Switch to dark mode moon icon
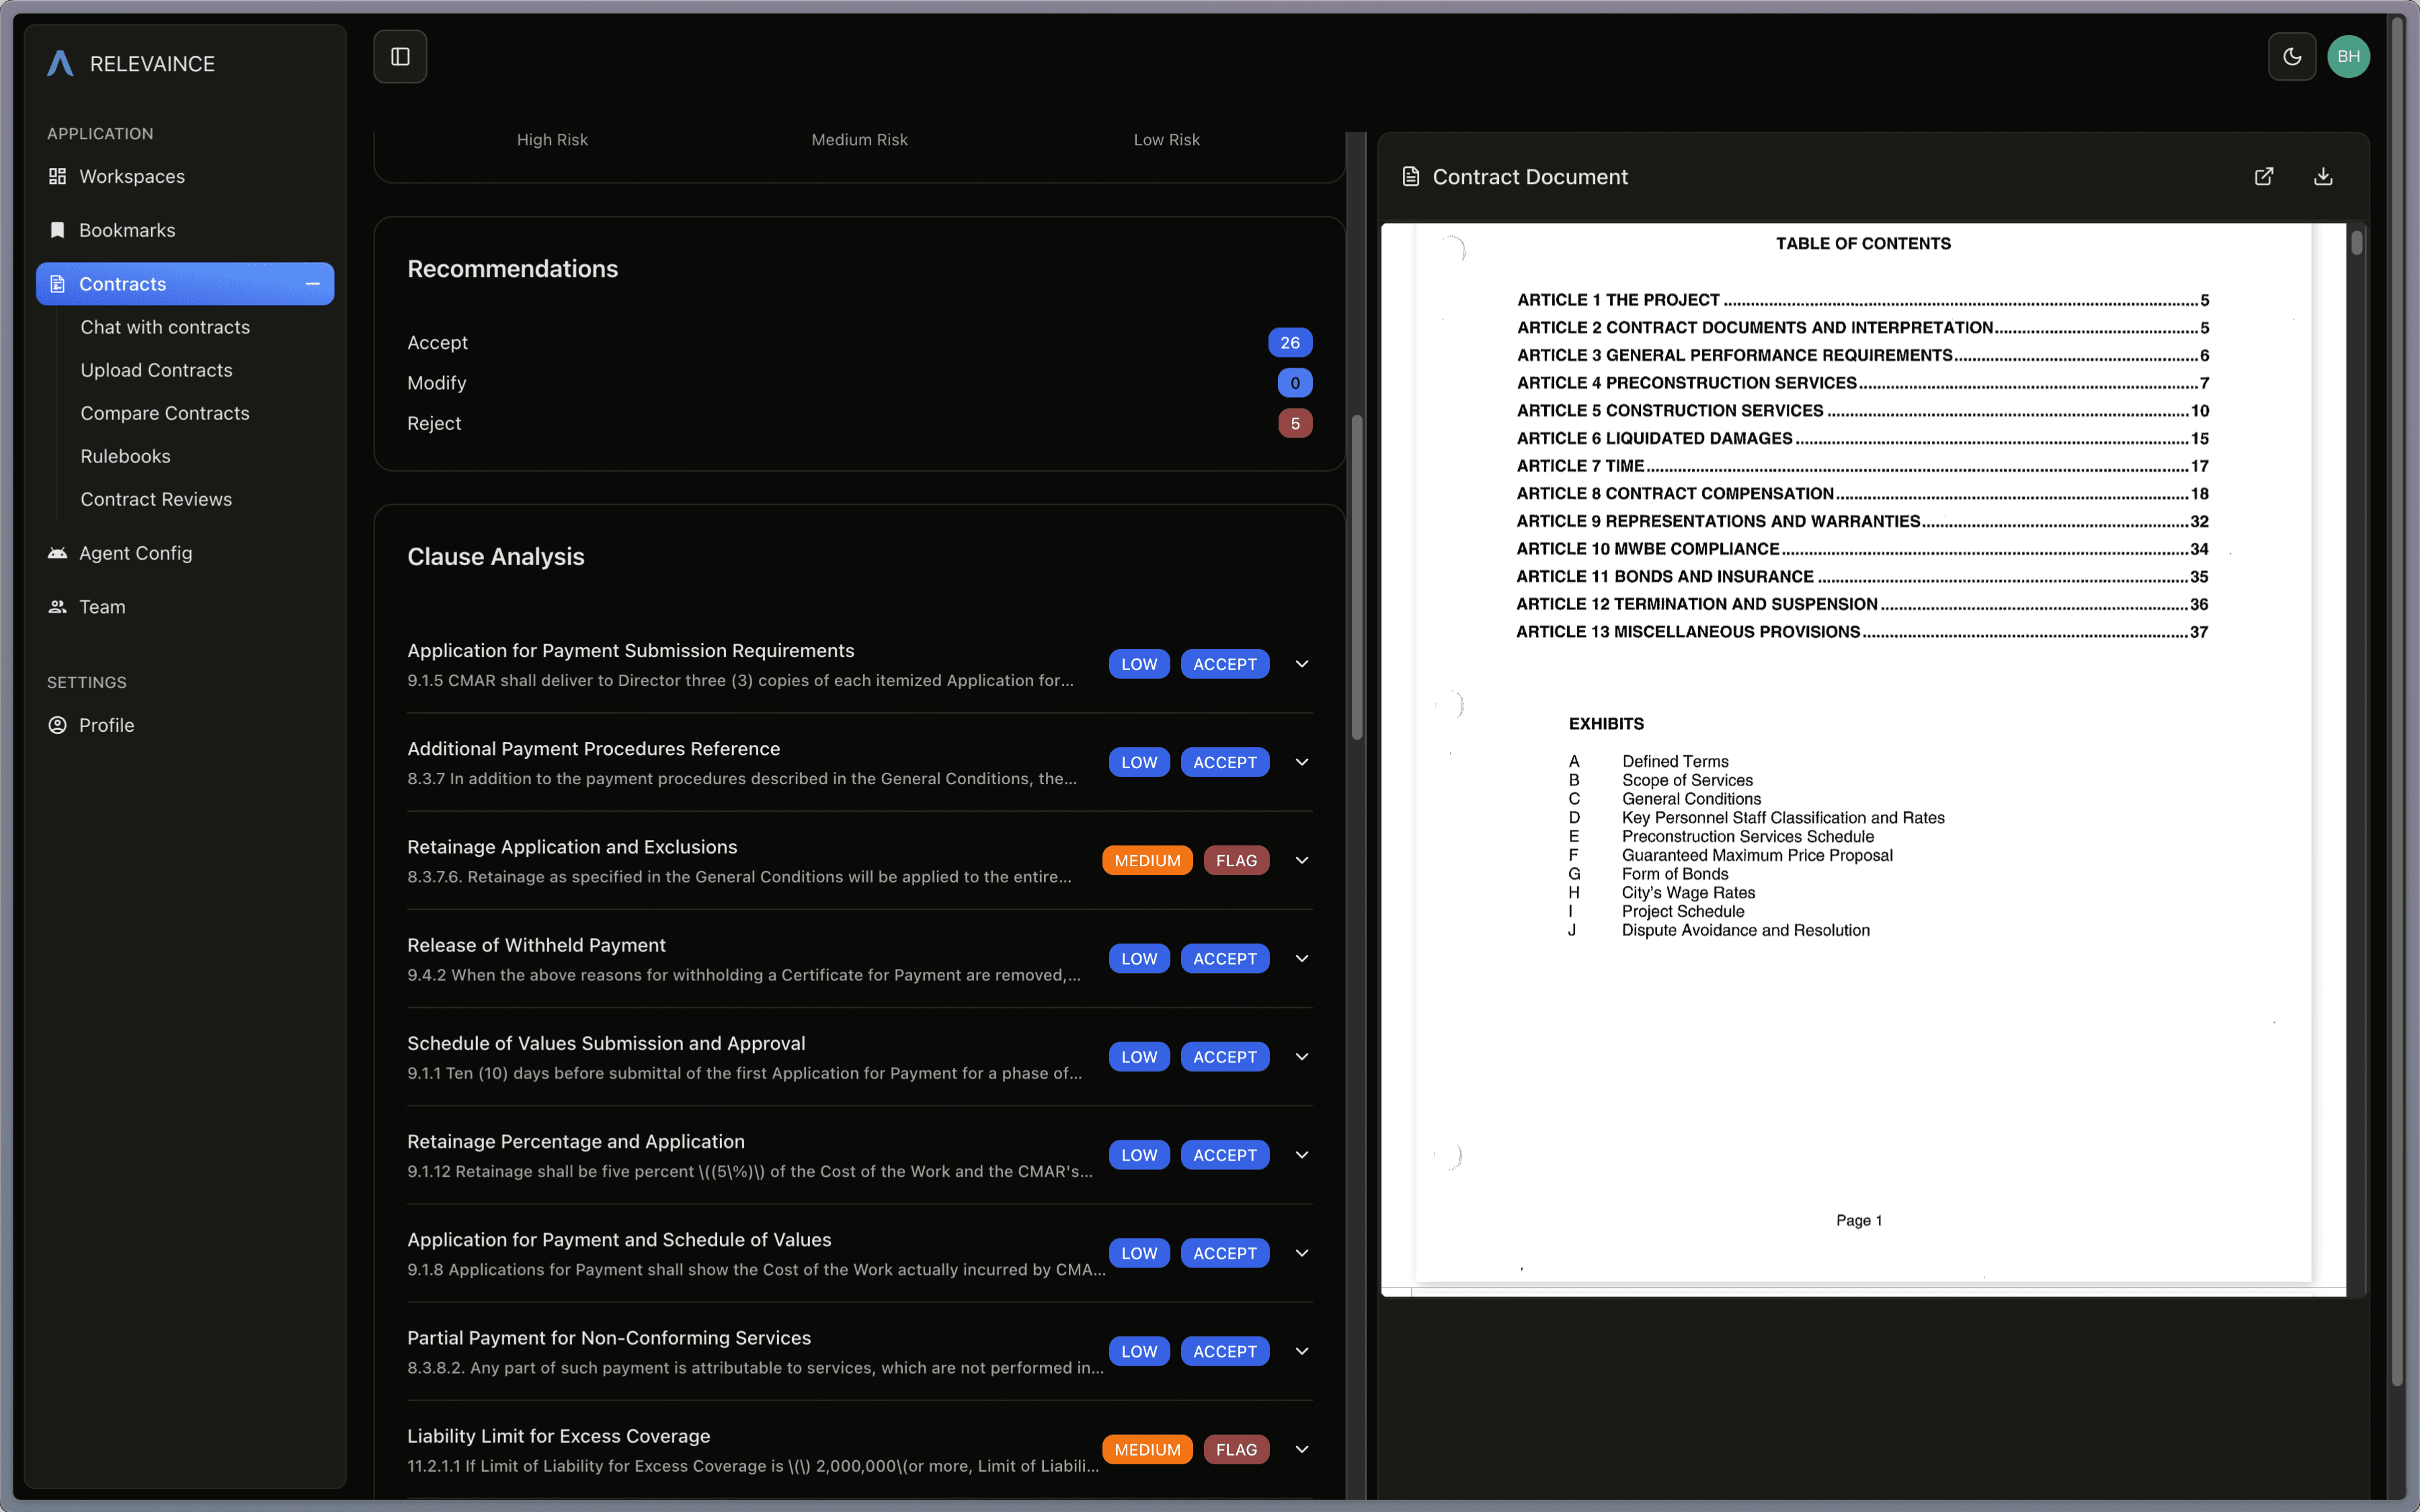 pos(2291,57)
